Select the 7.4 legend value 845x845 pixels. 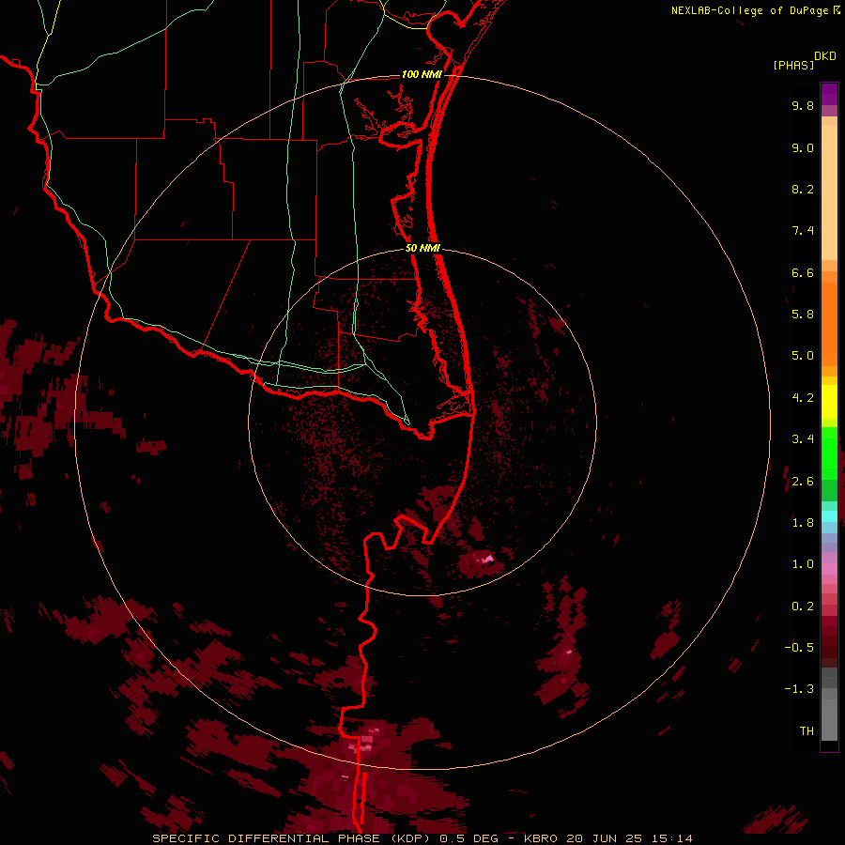click(803, 231)
